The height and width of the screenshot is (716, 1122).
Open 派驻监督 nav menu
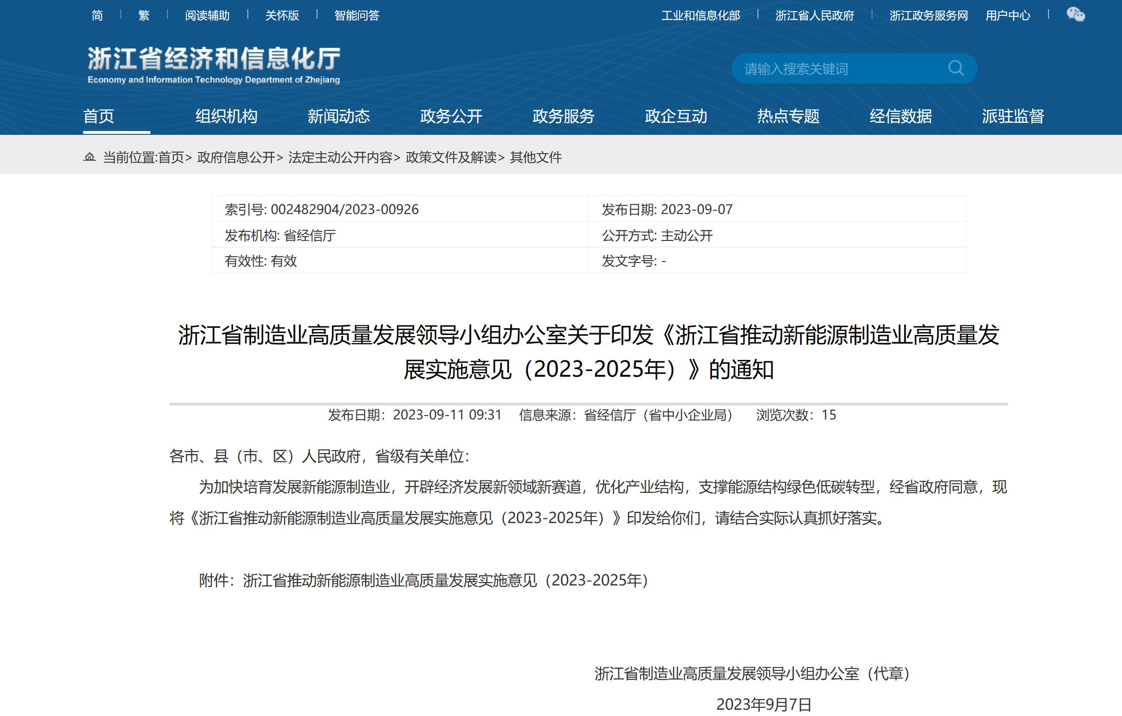pos(1013,116)
